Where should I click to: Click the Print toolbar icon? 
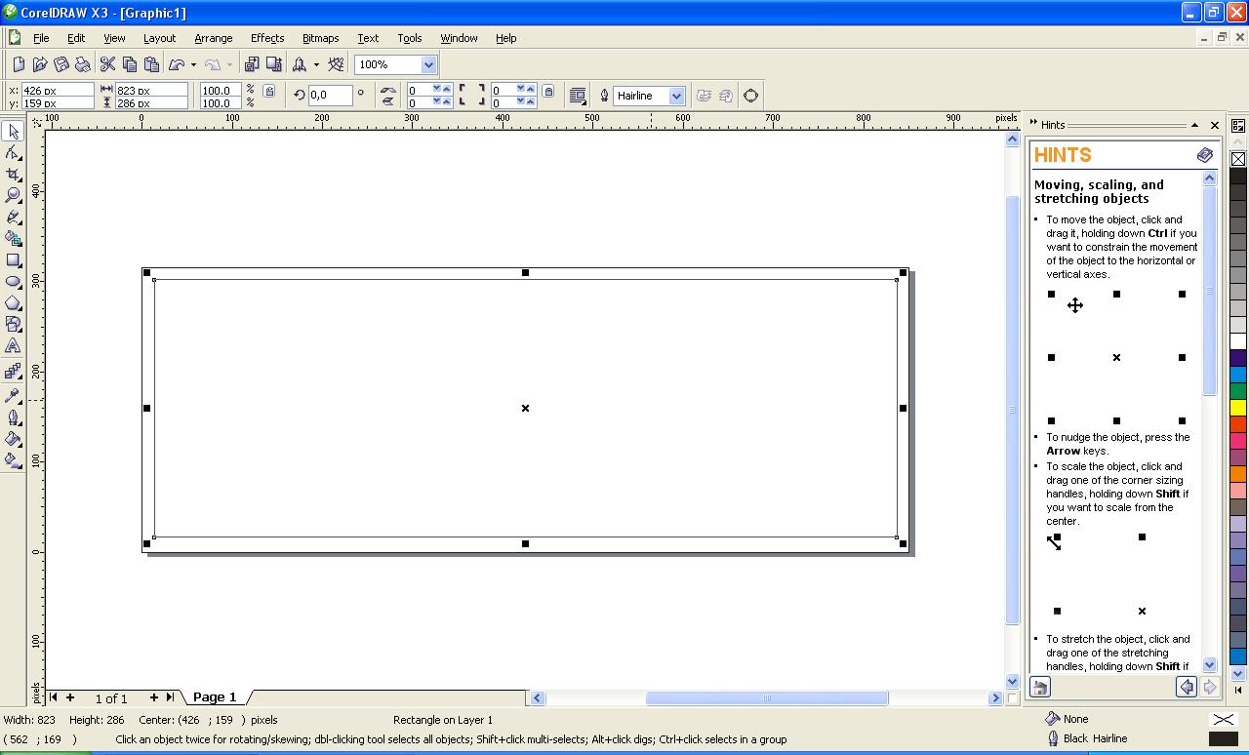coord(83,64)
